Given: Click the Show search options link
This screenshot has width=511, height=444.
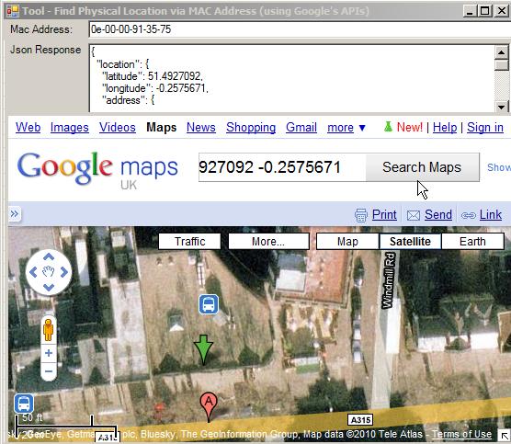Looking at the screenshot, I should 499,167.
